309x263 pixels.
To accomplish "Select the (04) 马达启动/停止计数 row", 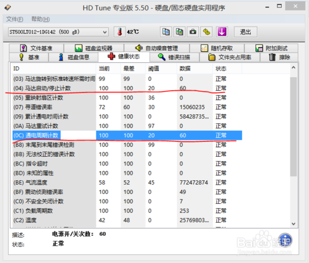I will pyautogui.click(x=127, y=88).
